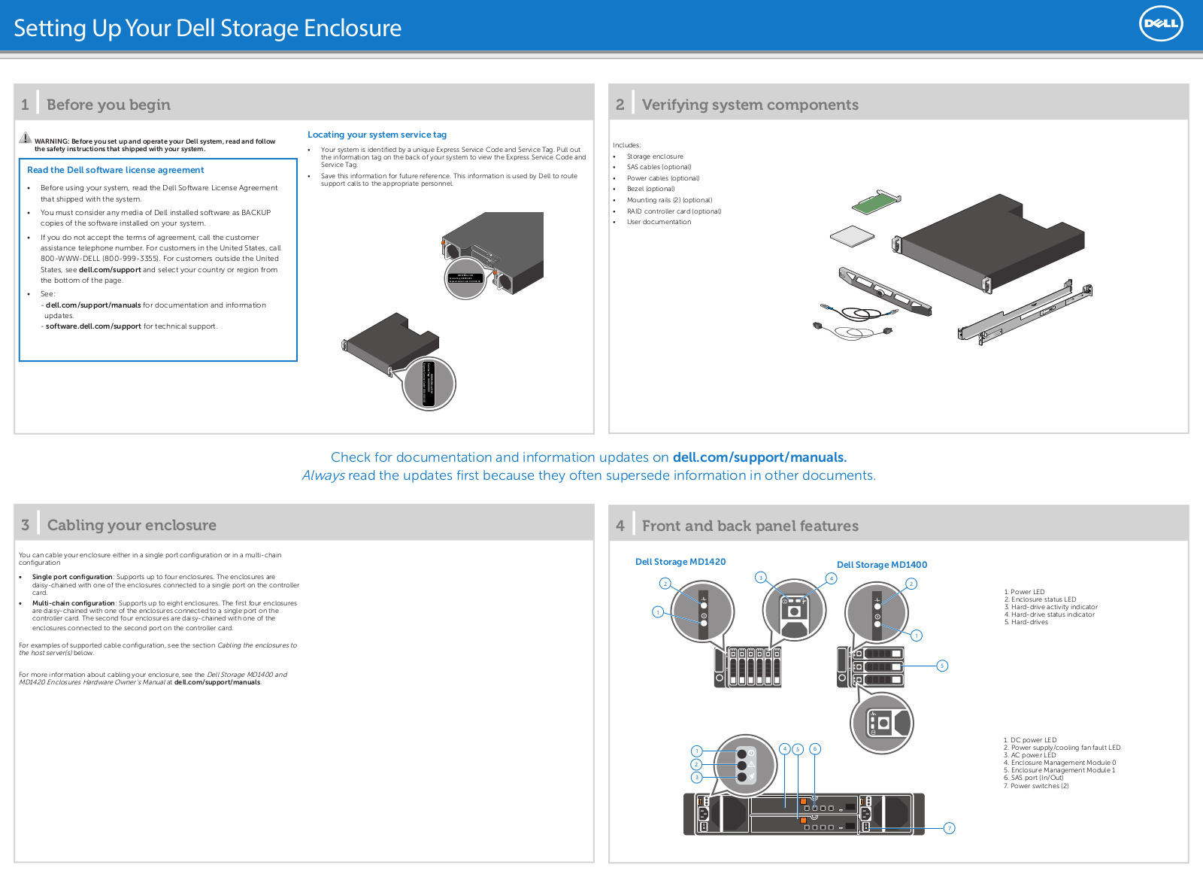
Task: Click the 'User documentation' list item
Action: (659, 222)
